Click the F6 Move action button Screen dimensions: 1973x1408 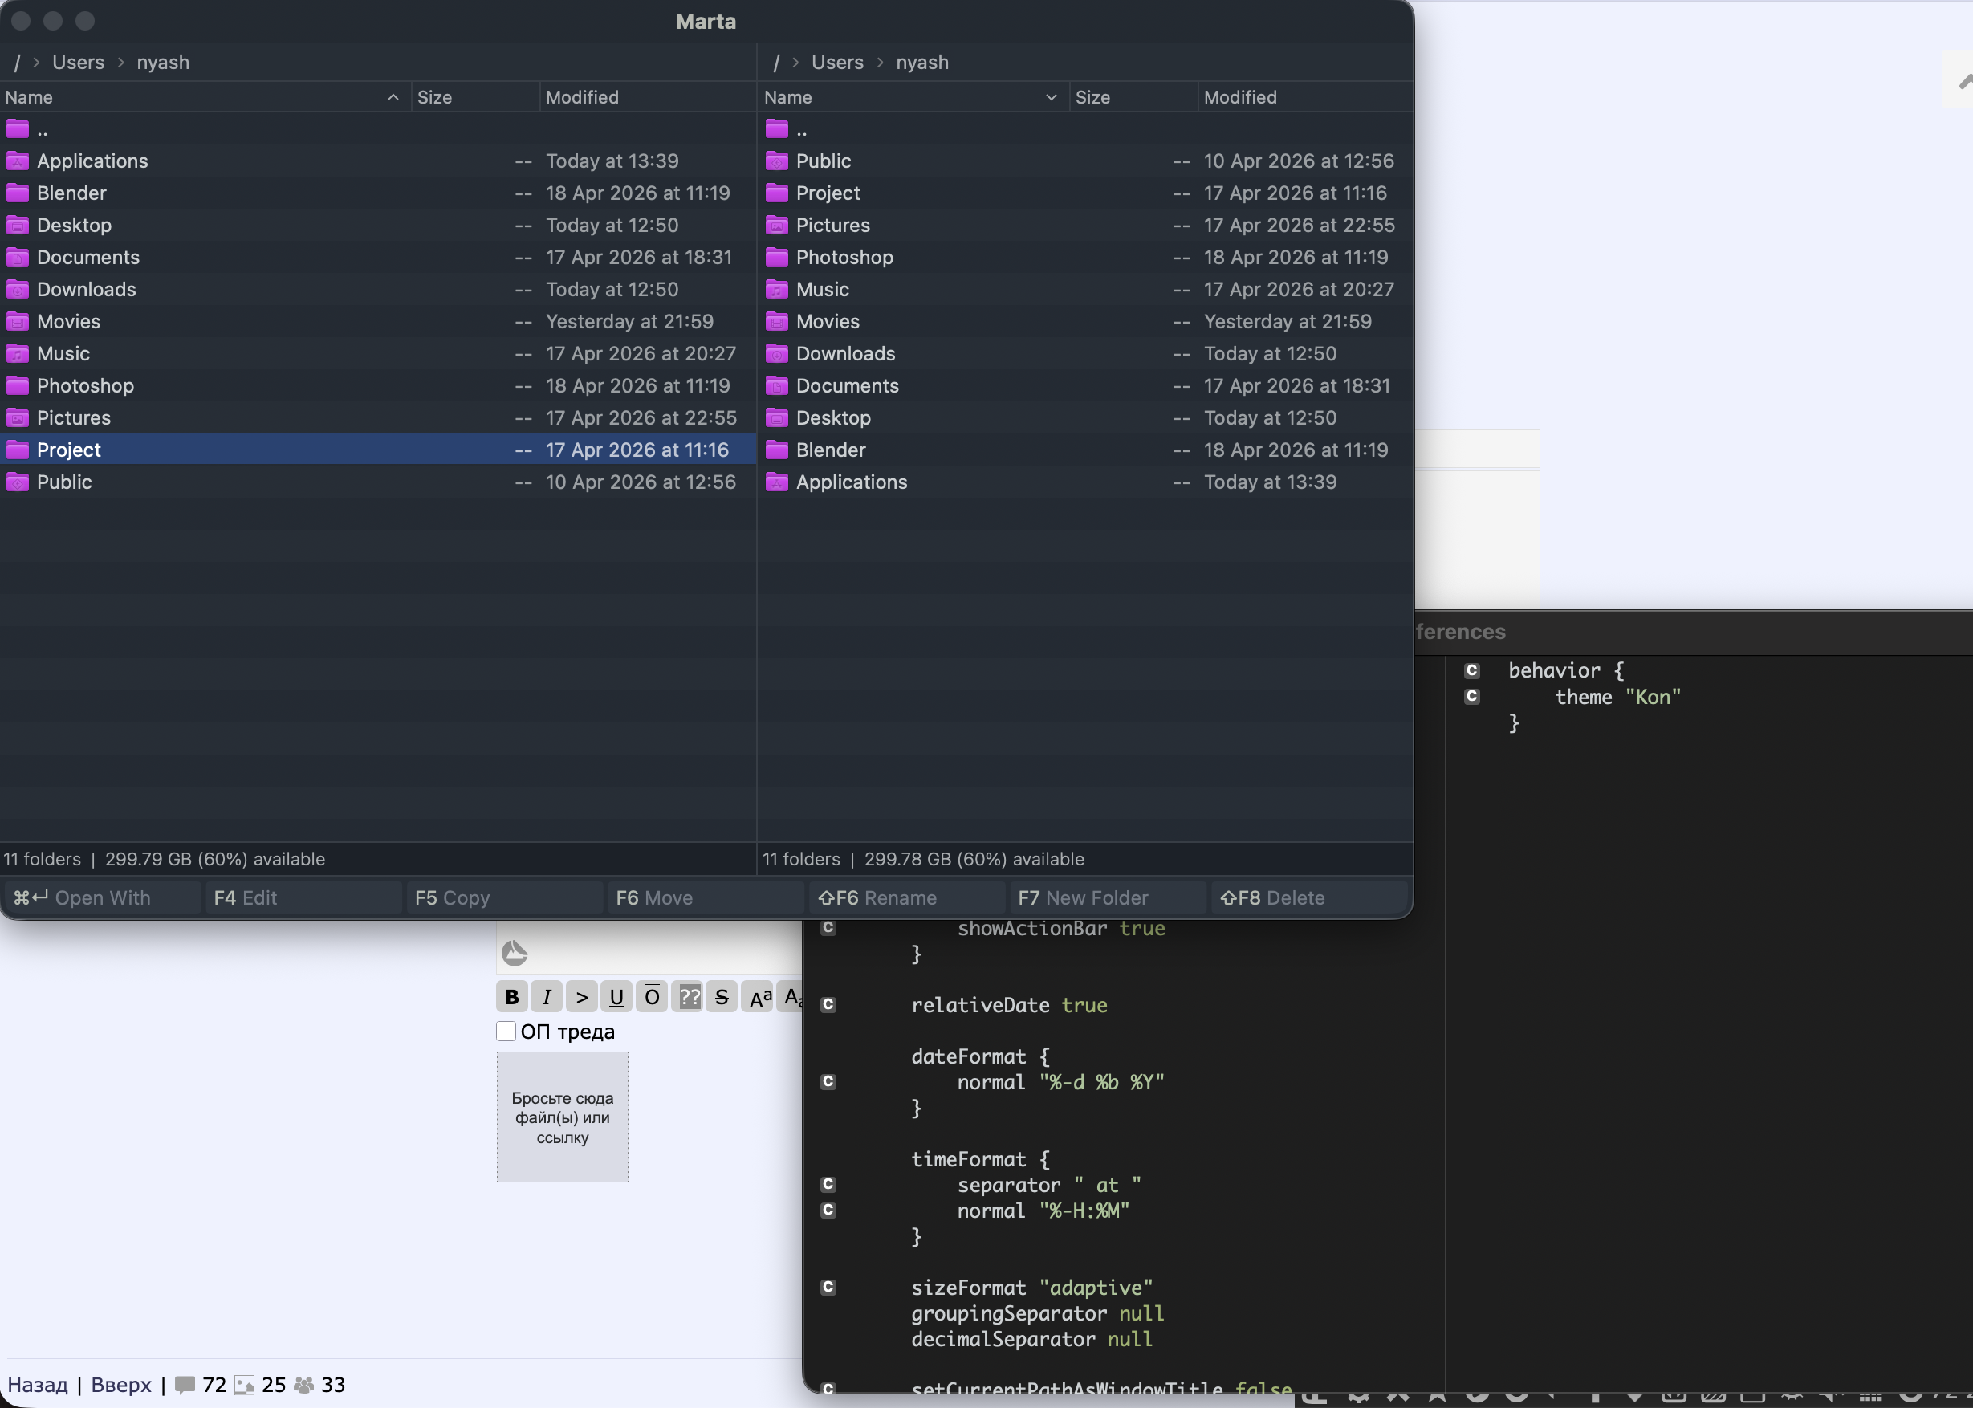(706, 898)
